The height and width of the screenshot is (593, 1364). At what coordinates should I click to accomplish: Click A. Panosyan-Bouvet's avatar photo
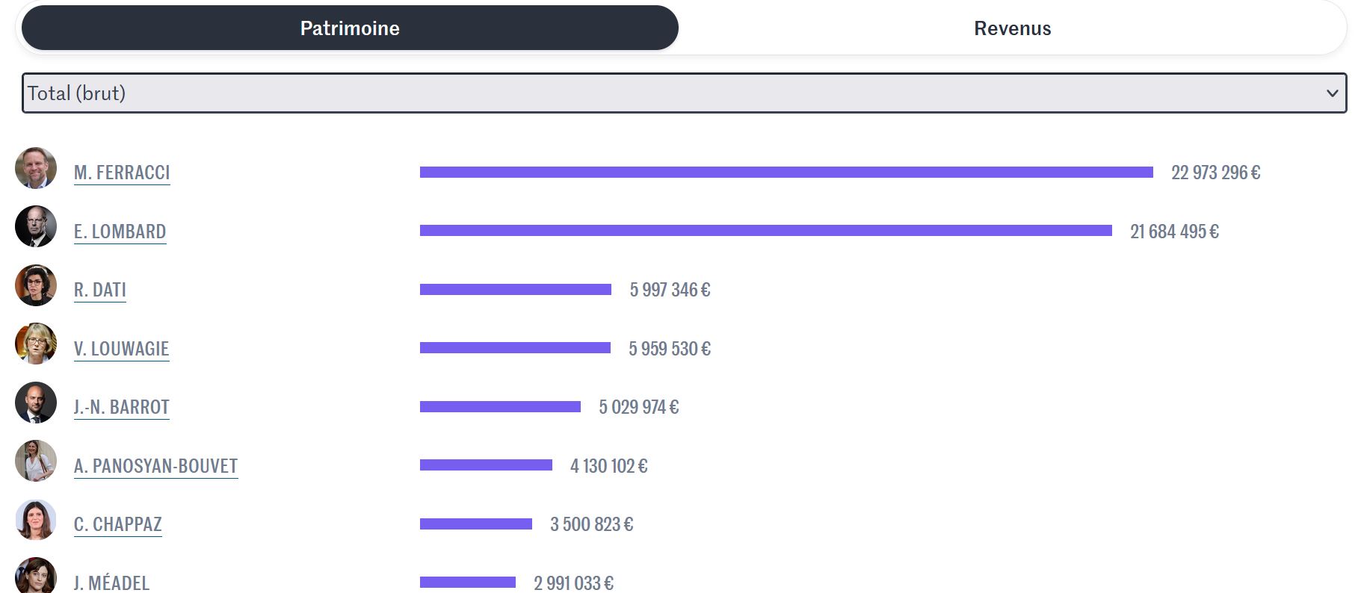tap(36, 461)
